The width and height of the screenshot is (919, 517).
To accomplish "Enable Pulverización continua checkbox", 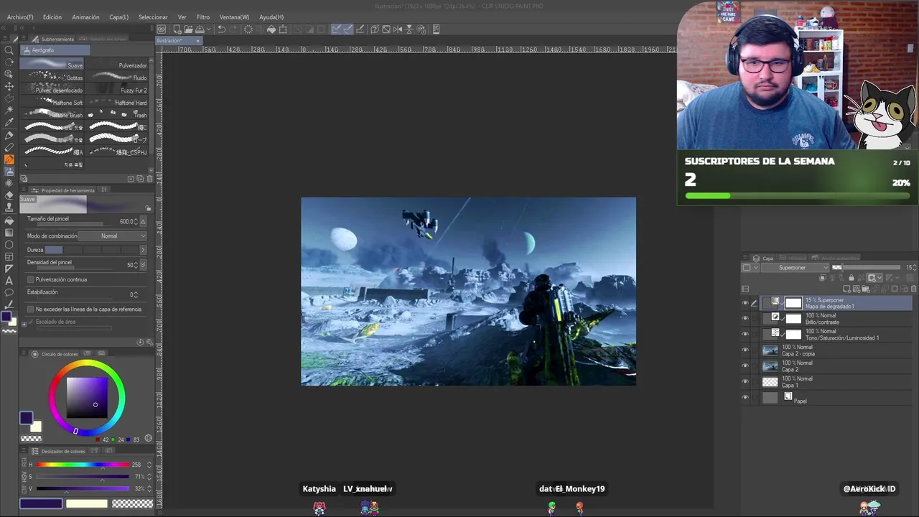I will [x=30, y=279].
